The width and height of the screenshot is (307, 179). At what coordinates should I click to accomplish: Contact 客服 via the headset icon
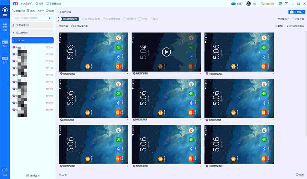click(236, 3)
